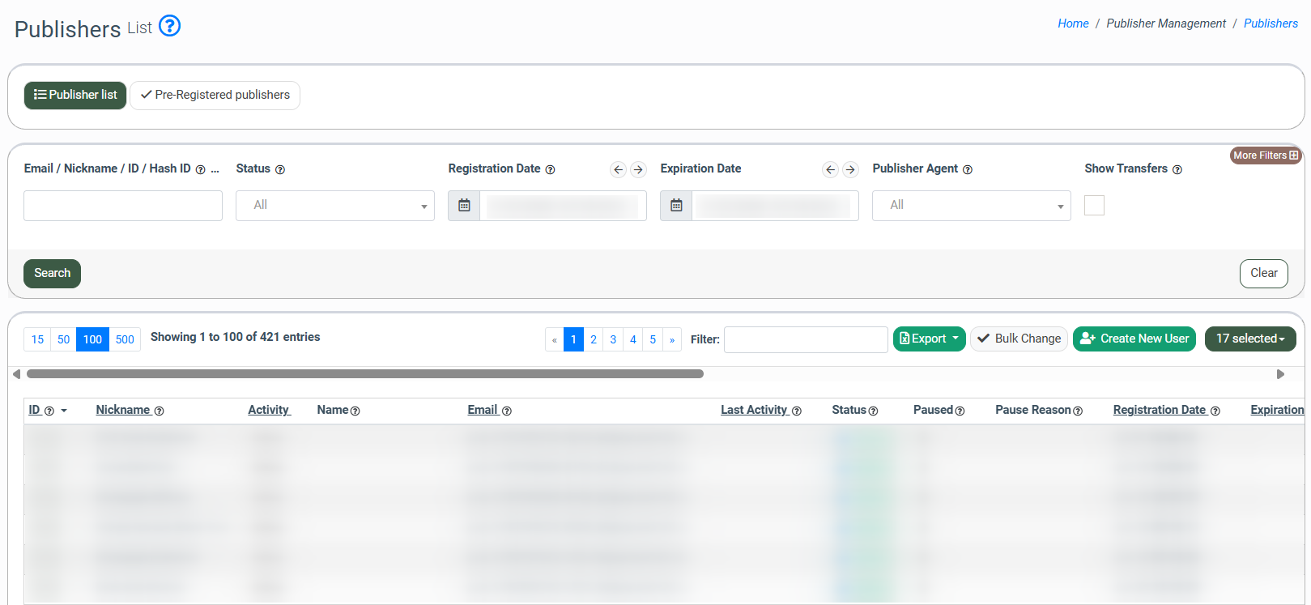Click the Expiration Date next arrow icon
1311x605 pixels.
(850, 169)
